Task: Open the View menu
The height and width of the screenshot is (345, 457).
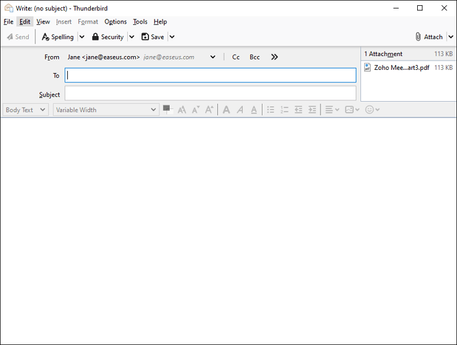Action: click(43, 22)
